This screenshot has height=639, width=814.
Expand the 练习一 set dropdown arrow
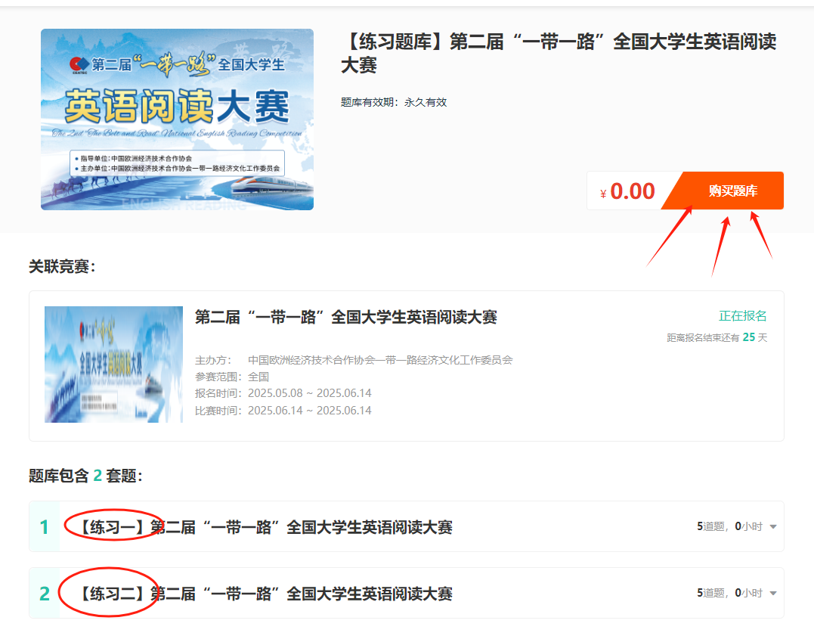click(x=772, y=527)
